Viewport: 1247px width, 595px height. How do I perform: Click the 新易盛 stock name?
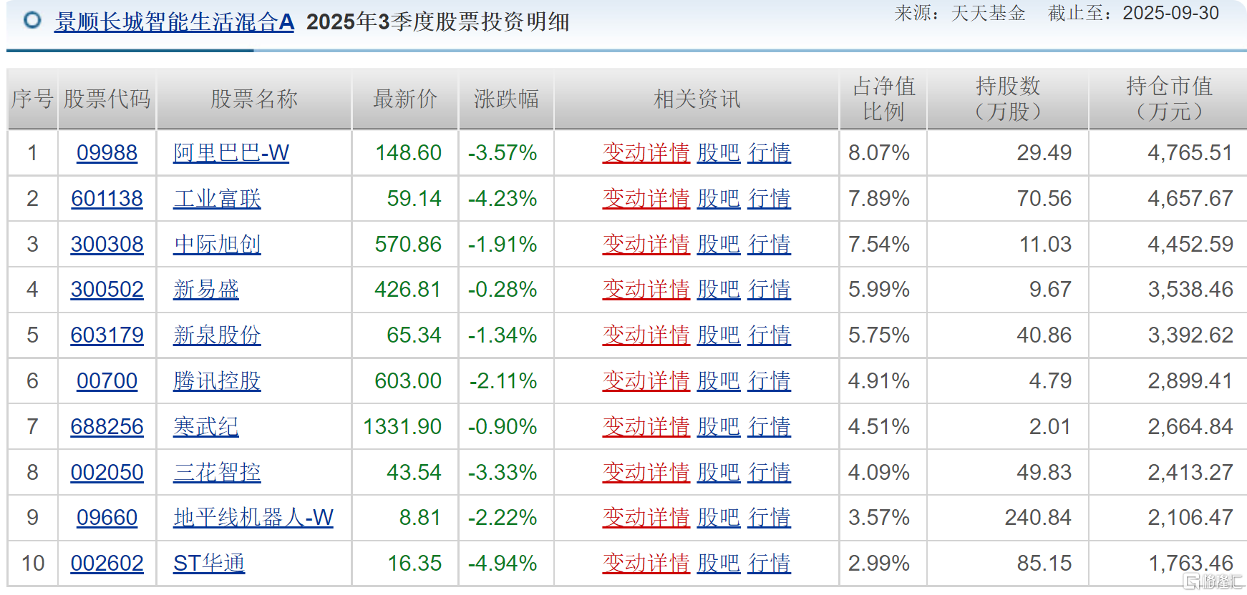[206, 290]
